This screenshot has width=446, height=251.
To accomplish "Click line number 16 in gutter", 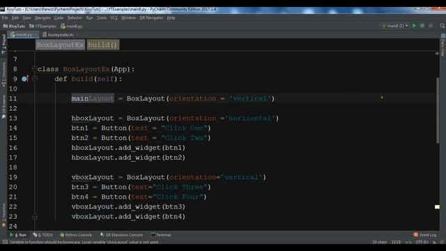I will [x=13, y=148].
